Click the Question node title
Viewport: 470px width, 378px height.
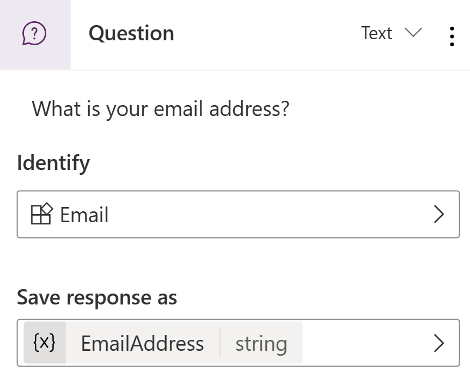(x=131, y=34)
